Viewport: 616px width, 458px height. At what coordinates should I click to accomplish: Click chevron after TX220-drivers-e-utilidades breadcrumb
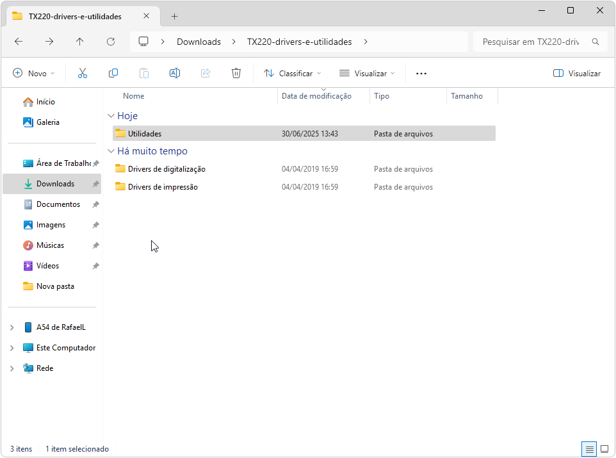(366, 42)
